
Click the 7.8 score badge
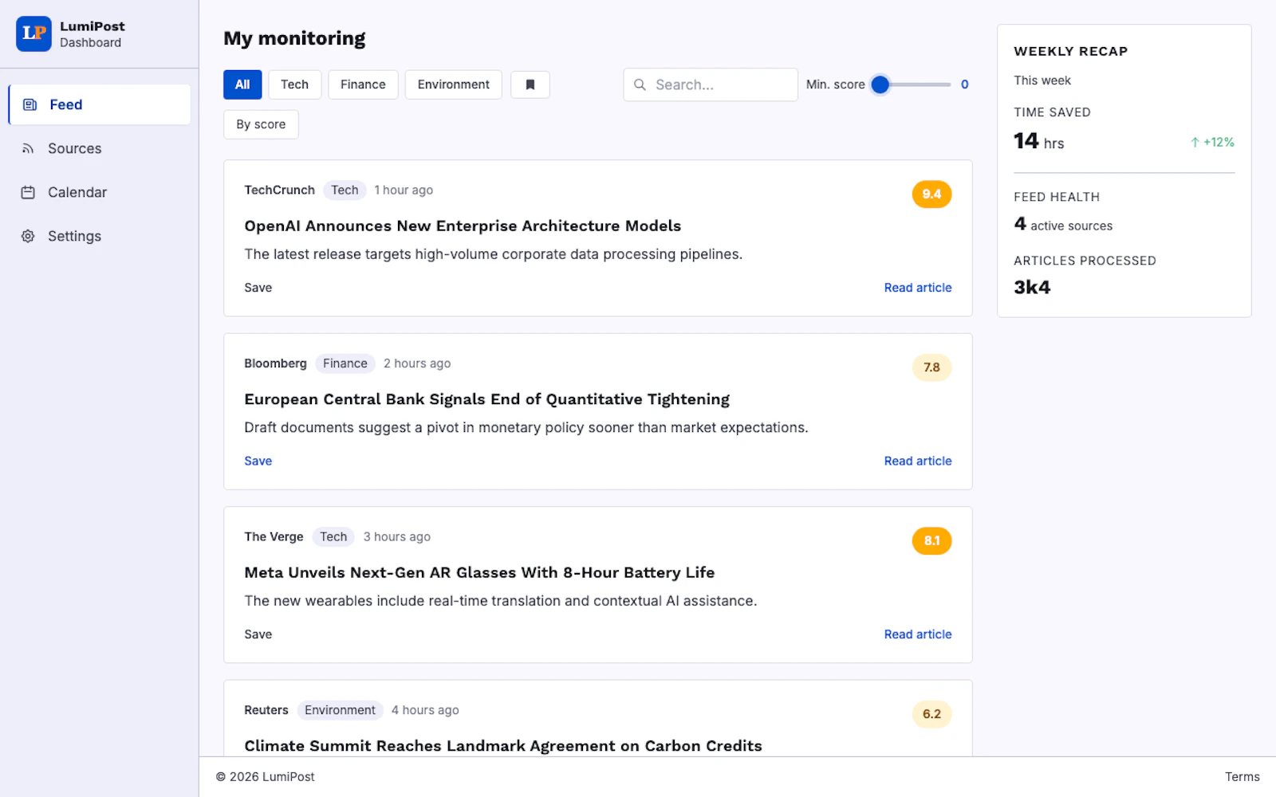[x=931, y=367]
